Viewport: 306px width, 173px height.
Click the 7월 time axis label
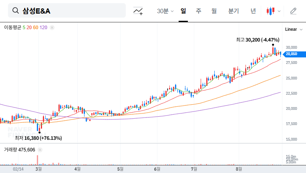click(x=194, y=169)
